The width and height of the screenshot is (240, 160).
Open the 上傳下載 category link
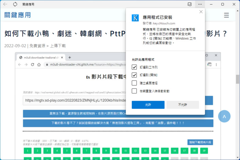[58, 46]
